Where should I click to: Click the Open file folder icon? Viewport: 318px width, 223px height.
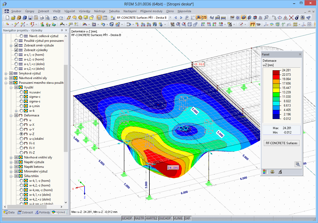pyautogui.click(x=13, y=18)
